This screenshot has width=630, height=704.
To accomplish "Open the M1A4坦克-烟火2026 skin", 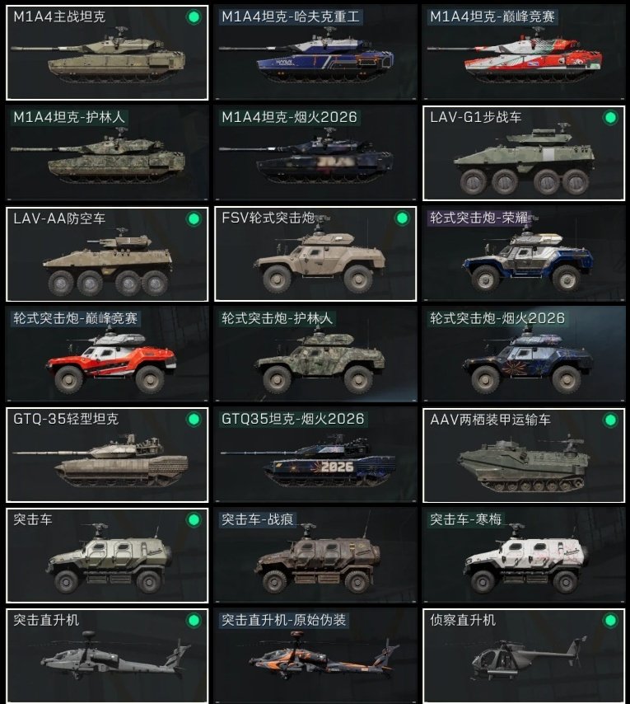I will [315, 153].
